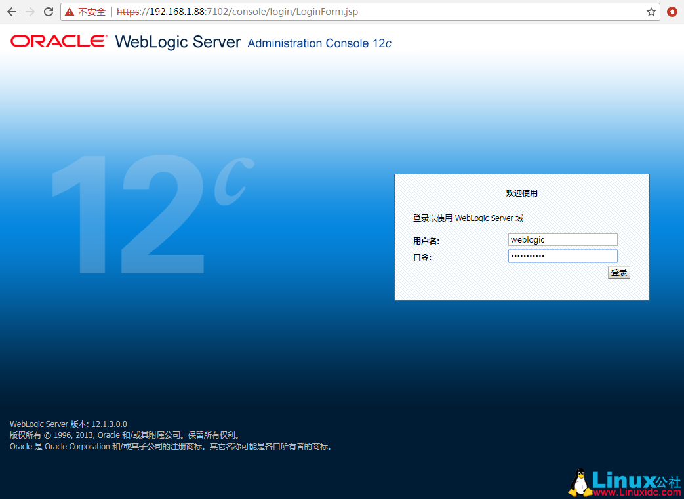The height and width of the screenshot is (499, 684).
Task: Click the Linux penguin mascot icon
Action: click(x=579, y=483)
